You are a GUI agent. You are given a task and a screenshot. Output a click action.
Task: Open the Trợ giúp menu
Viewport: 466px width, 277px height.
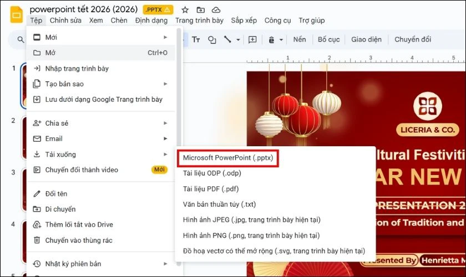coord(311,20)
